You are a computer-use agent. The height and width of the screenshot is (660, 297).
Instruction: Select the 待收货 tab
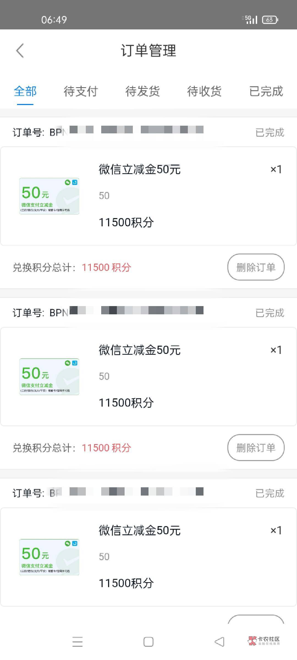coord(204,91)
